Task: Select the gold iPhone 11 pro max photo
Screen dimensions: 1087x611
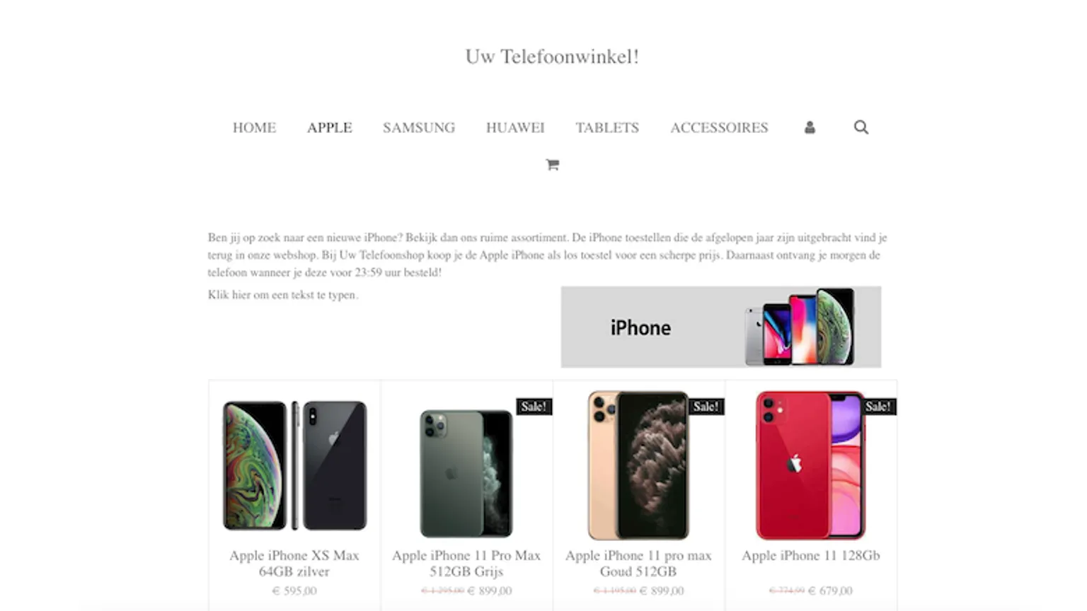Action: click(x=638, y=465)
